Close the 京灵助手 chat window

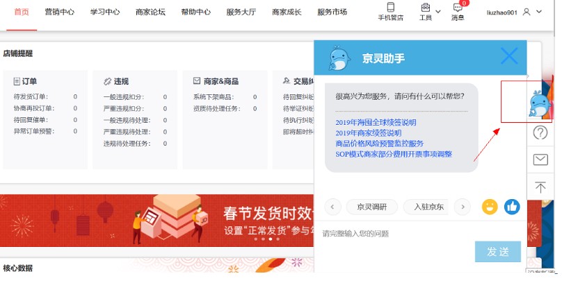(x=509, y=56)
